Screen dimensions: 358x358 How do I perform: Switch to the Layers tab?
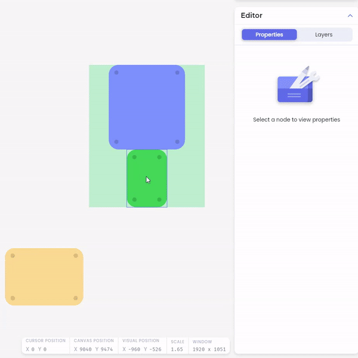(x=323, y=35)
